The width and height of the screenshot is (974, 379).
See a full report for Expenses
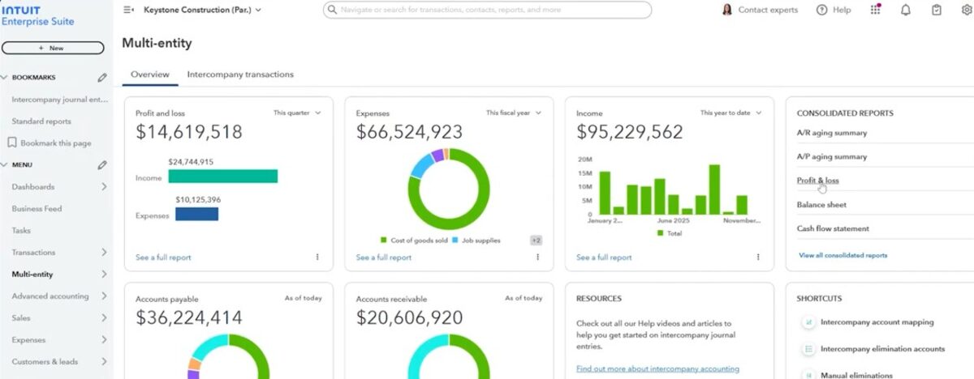[384, 258]
